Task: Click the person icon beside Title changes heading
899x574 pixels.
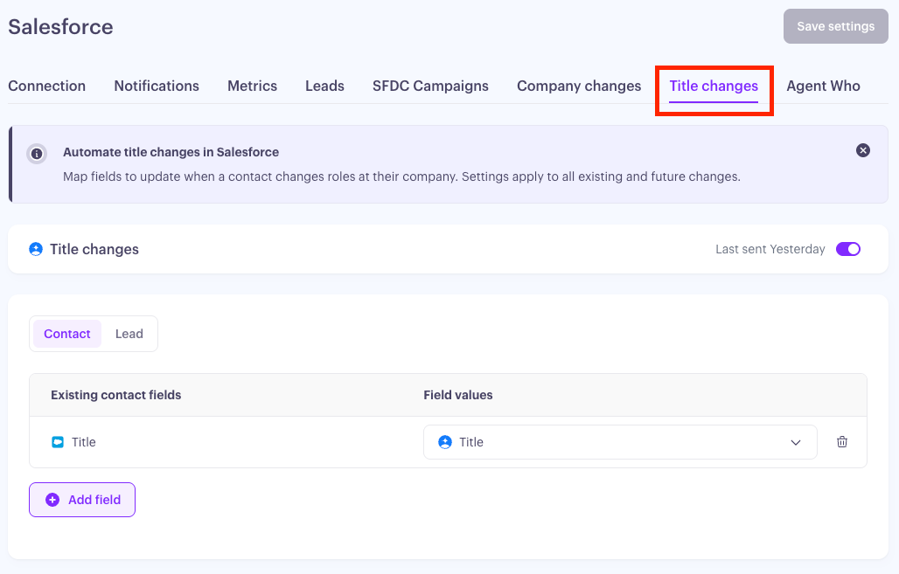Action: [36, 249]
